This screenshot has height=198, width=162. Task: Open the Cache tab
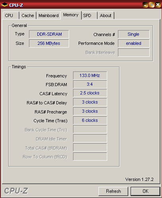click(x=28, y=15)
